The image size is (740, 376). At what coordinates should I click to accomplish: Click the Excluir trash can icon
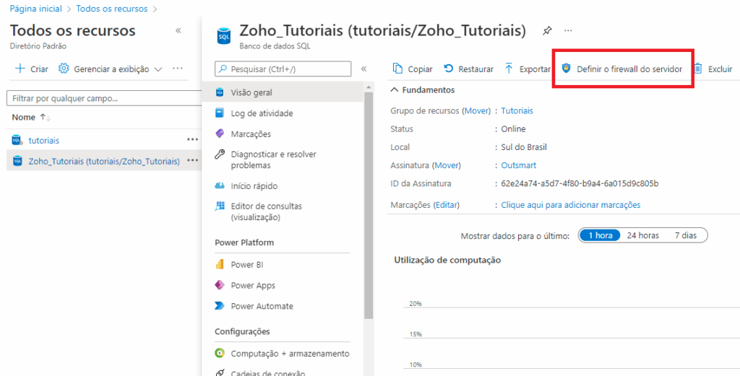[699, 69]
